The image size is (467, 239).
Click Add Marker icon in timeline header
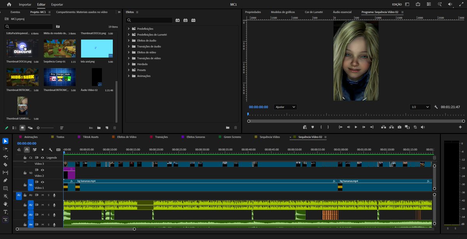pyautogui.click(x=42, y=150)
